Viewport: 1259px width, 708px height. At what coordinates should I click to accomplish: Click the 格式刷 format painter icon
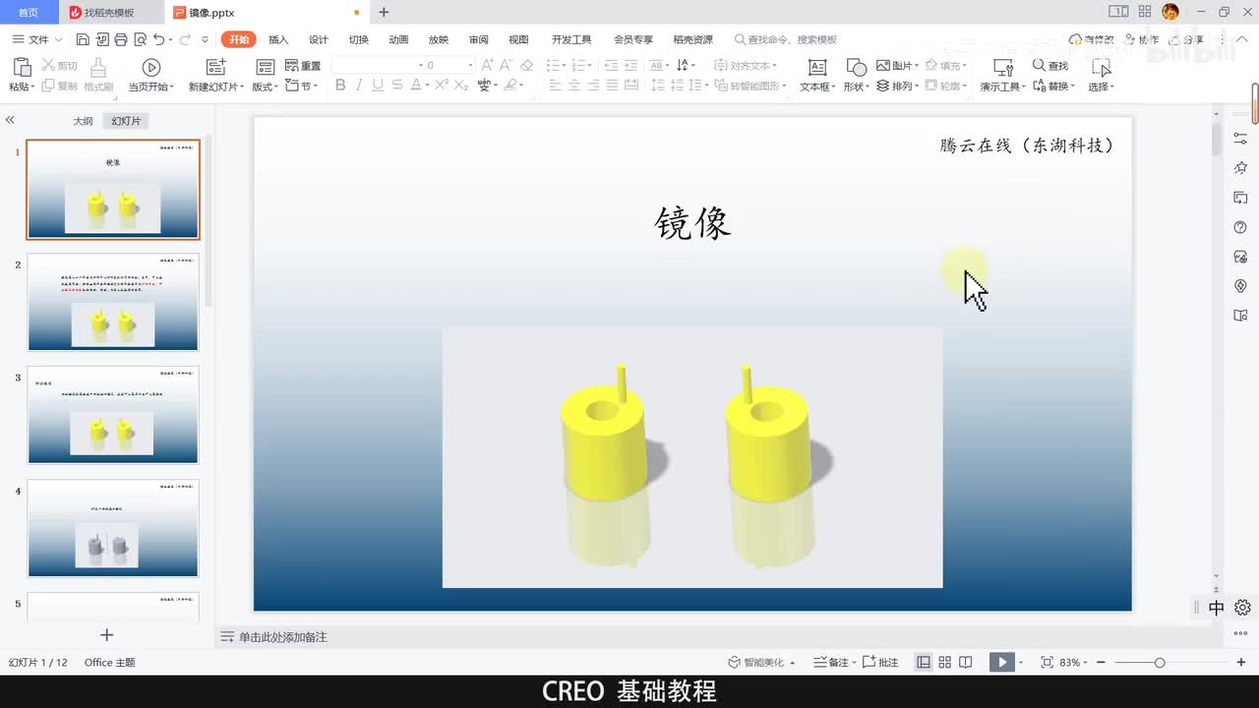[98, 67]
